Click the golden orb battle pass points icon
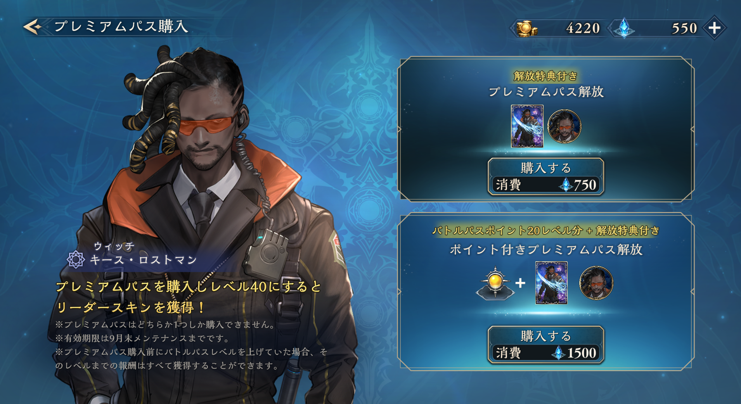The height and width of the screenshot is (404, 741). point(495,283)
